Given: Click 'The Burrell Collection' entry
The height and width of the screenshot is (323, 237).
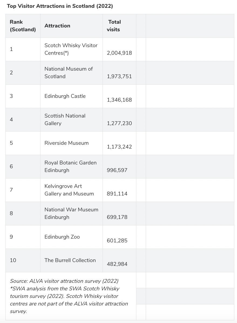Looking at the screenshot, I should [70, 260].
